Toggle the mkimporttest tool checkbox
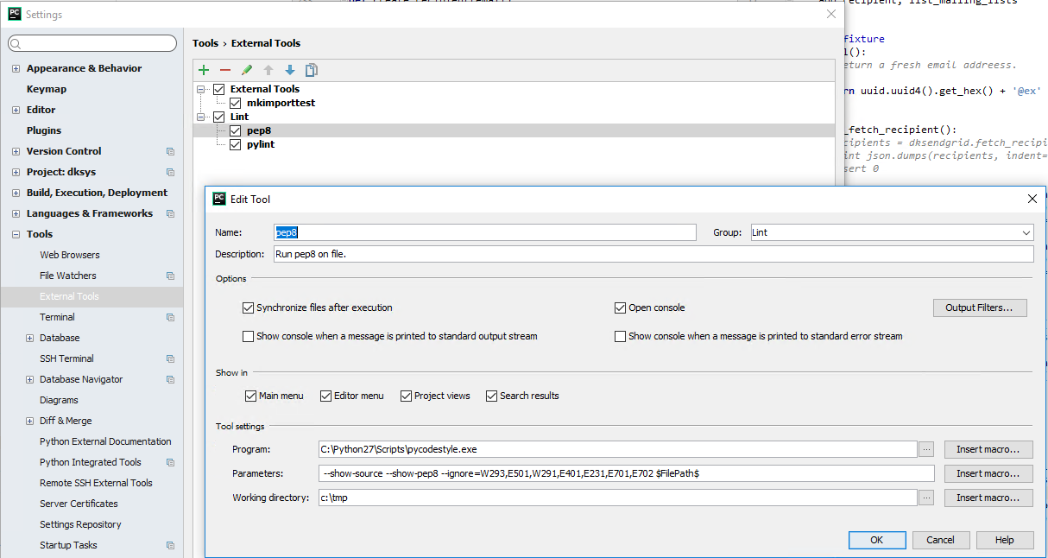This screenshot has height=558, width=1048. pyautogui.click(x=235, y=103)
